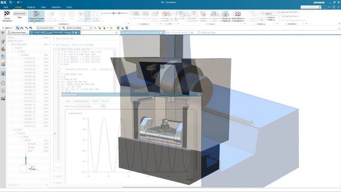Click the second selection tool icon beside Menu

[22, 28]
